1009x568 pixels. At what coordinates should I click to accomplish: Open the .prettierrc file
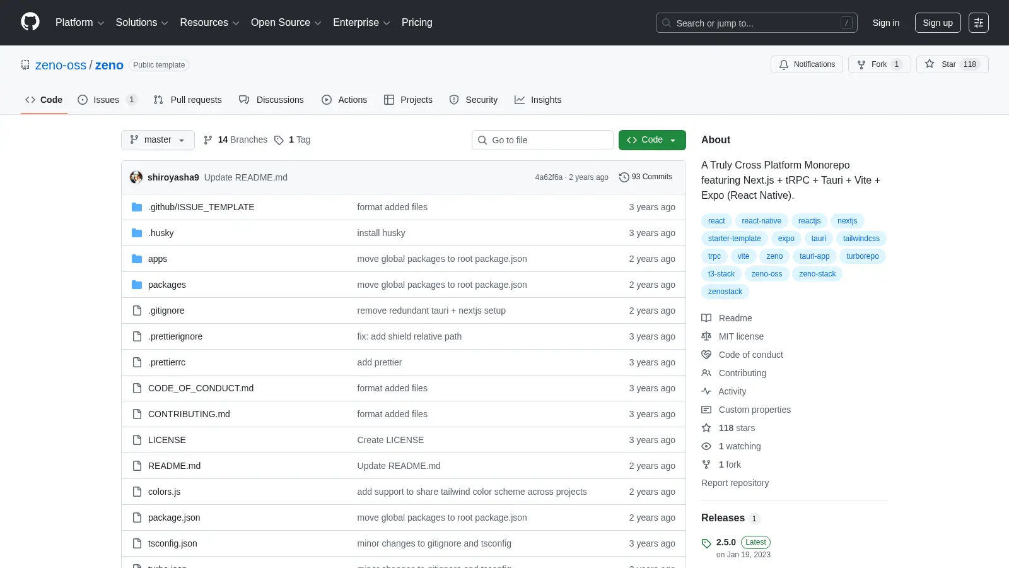pyautogui.click(x=166, y=362)
